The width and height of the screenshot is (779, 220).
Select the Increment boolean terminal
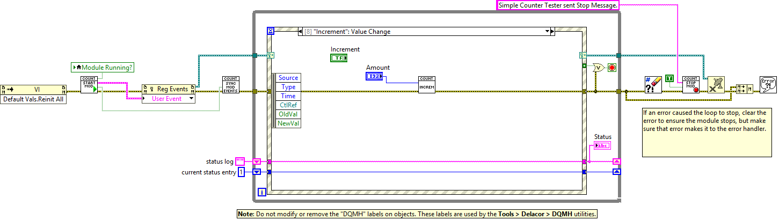338,58
